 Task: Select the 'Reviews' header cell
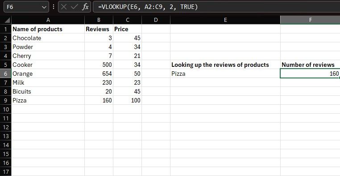99,29
